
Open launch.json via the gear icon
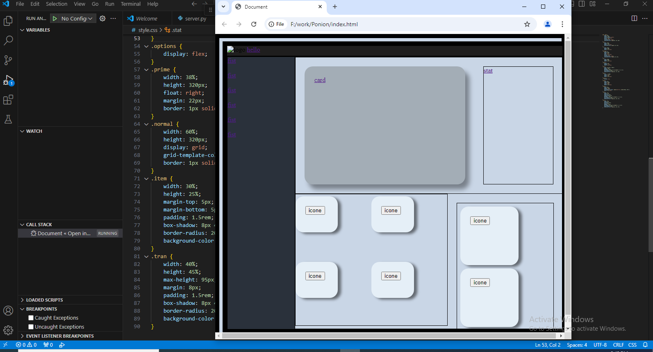click(x=102, y=18)
